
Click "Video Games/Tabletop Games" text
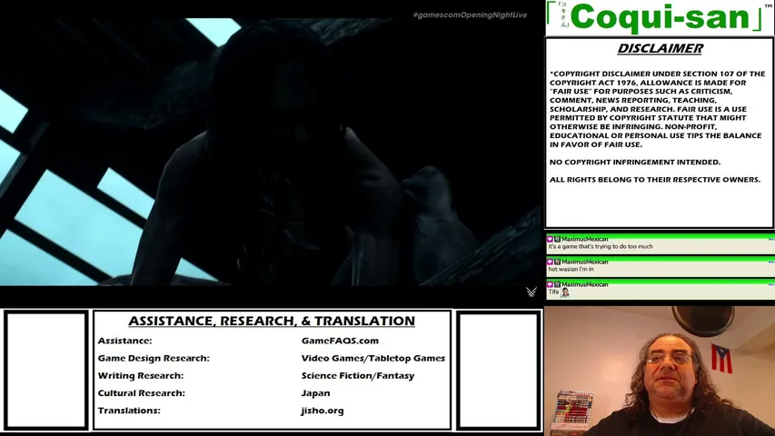click(373, 359)
